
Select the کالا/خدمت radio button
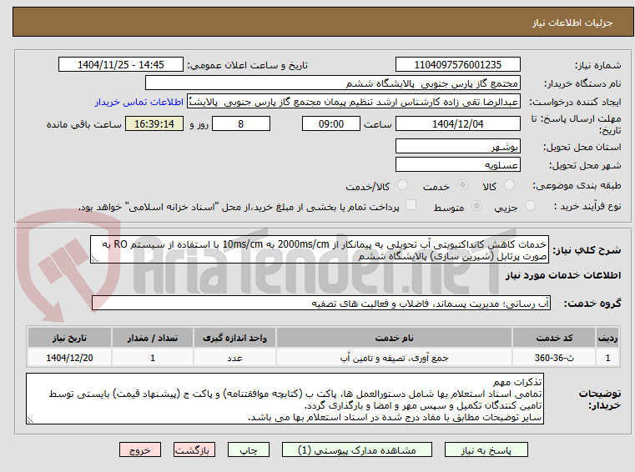[402, 185]
